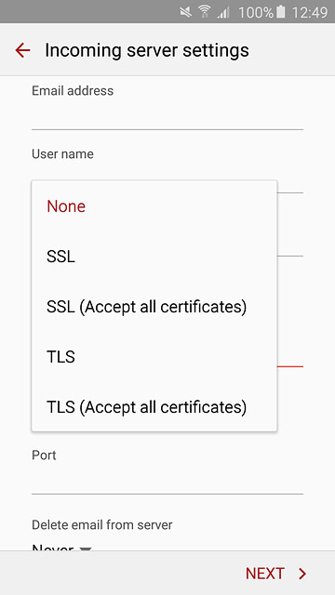
Task: Choose TLS (Accept all certificates)
Action: click(154, 407)
